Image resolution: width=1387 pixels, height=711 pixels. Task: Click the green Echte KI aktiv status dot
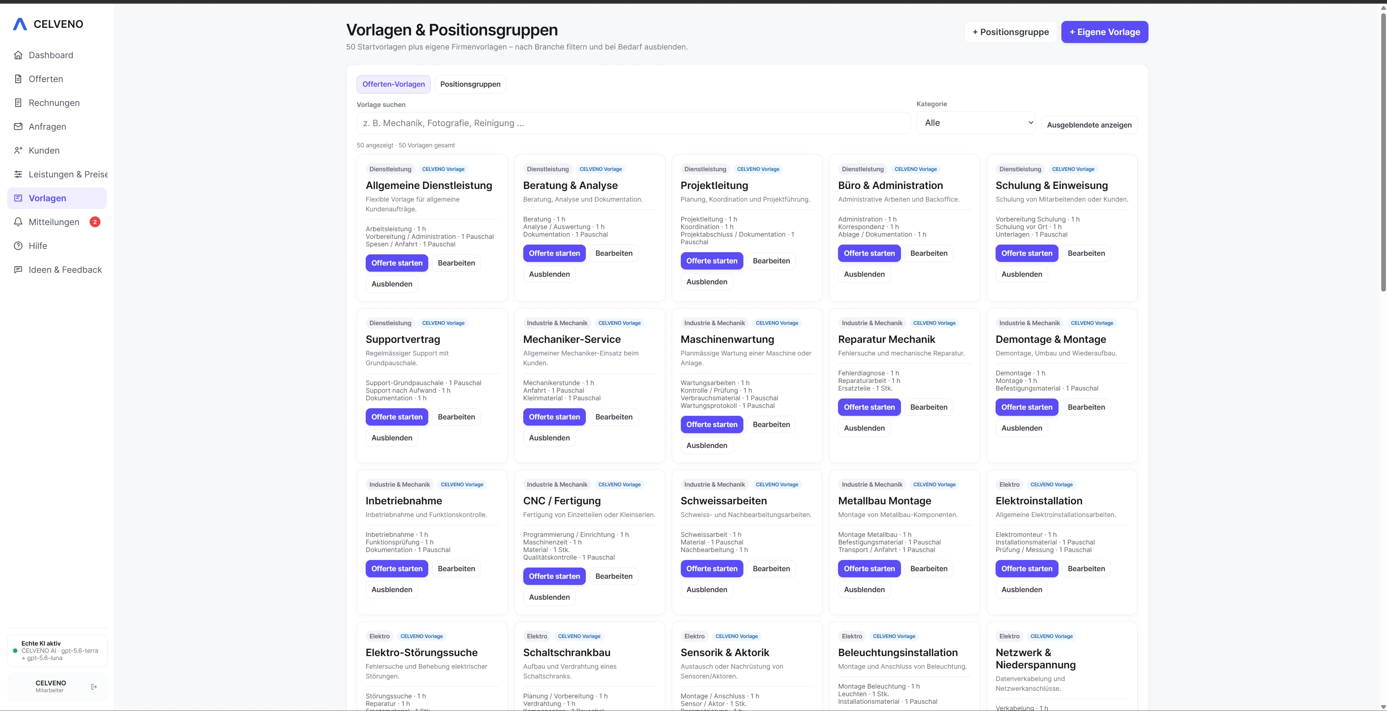(15, 651)
